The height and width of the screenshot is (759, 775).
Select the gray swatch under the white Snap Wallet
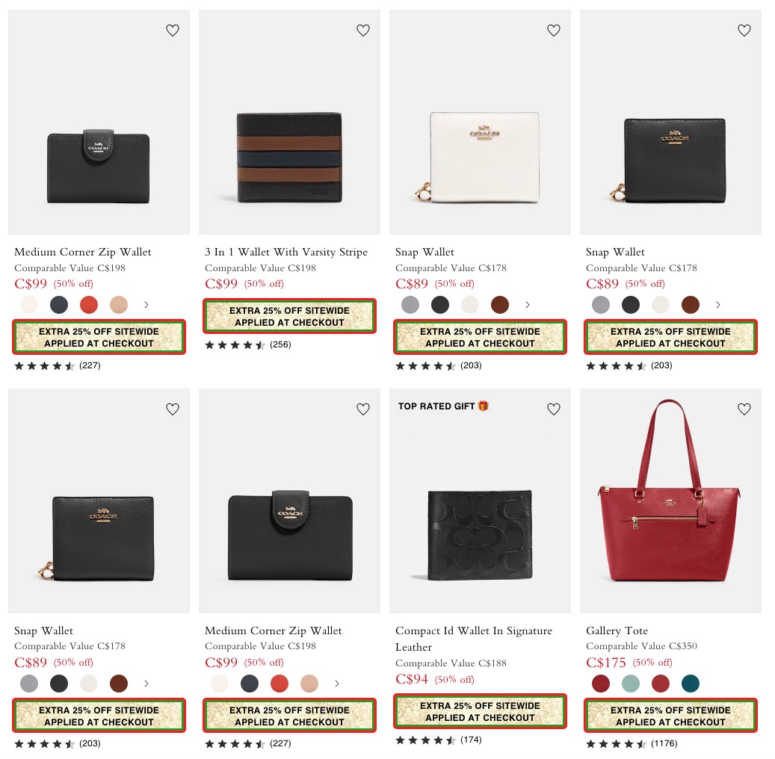[x=410, y=305]
